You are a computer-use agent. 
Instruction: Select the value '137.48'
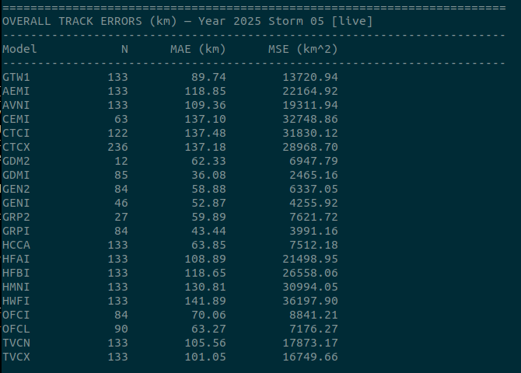[x=205, y=133]
